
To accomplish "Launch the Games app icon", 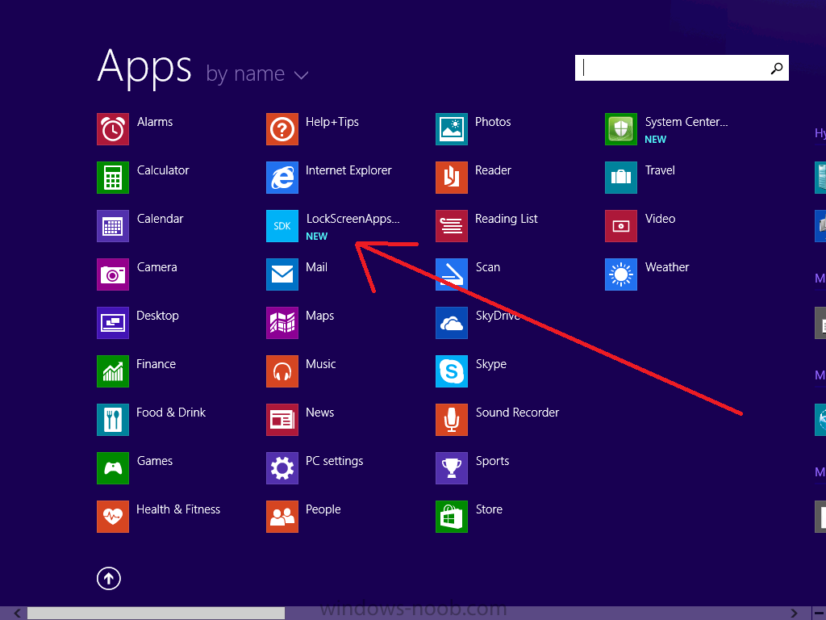I will 113,469.
